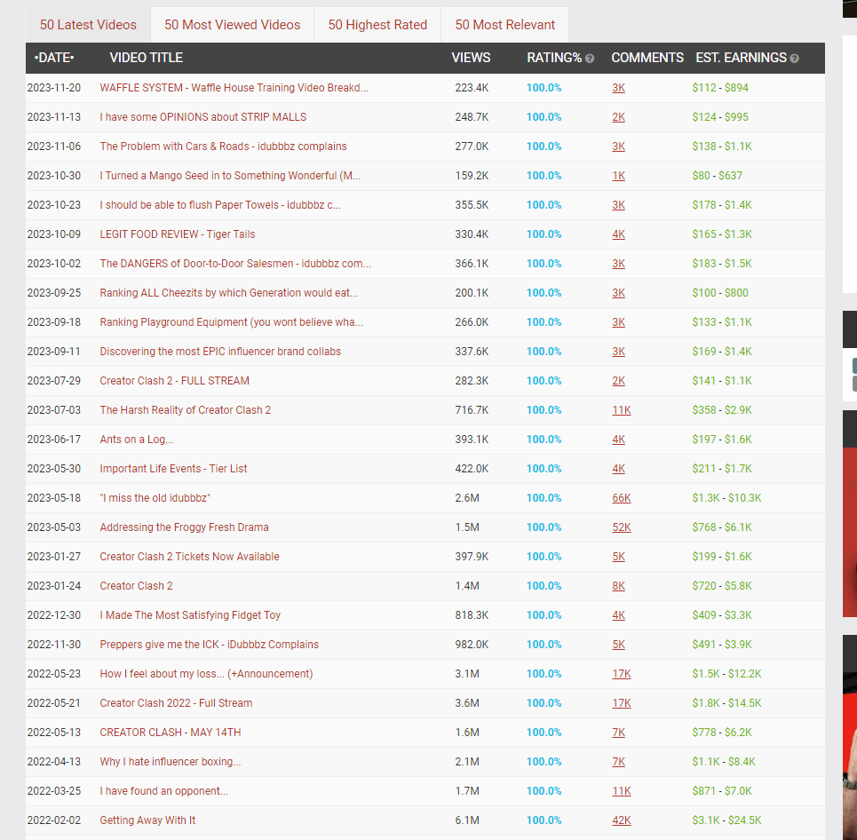The height and width of the screenshot is (840, 857).
Task: Open EPIC influencer brand collabs video
Action: pyautogui.click(x=220, y=352)
